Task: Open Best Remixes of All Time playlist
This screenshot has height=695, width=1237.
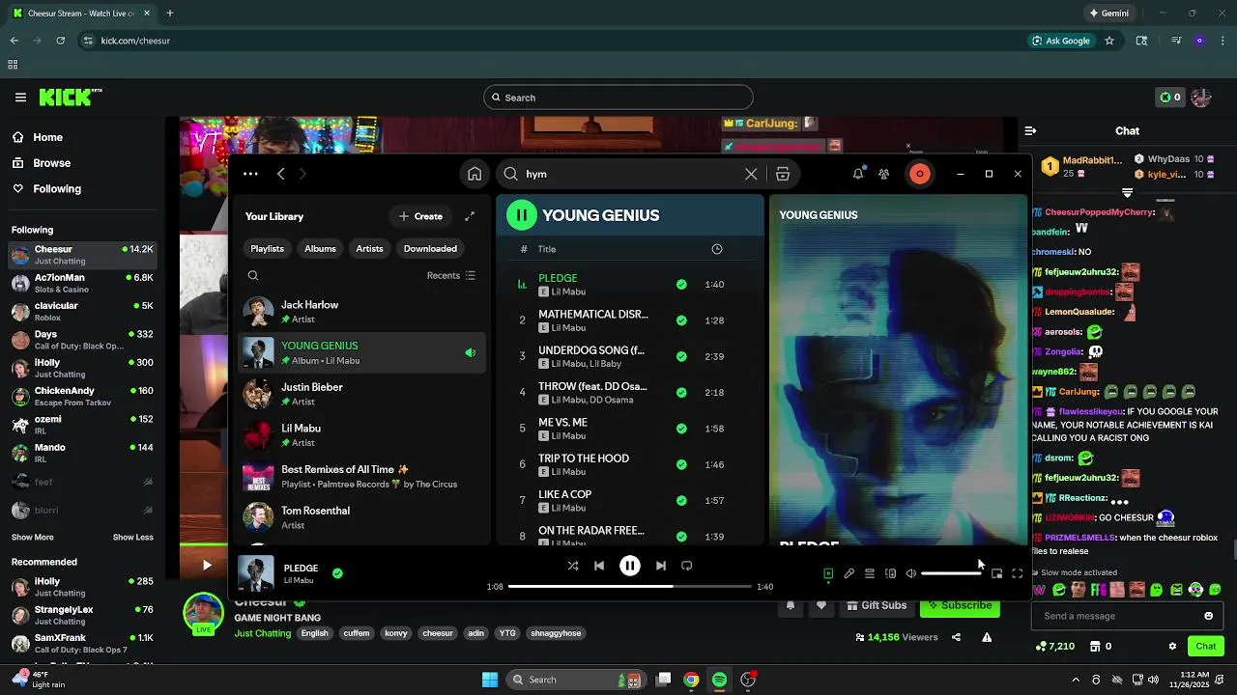Action: (x=361, y=477)
